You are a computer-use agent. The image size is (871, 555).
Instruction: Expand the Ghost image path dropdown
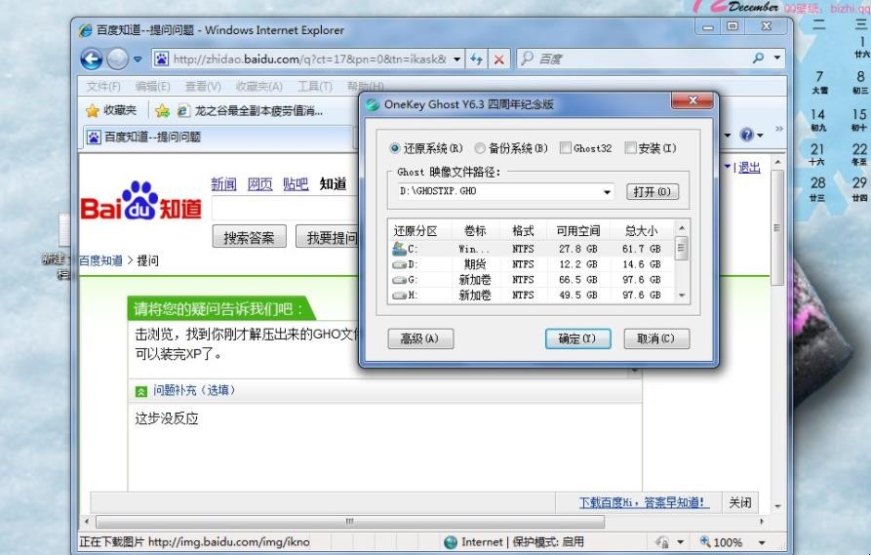coord(607,192)
